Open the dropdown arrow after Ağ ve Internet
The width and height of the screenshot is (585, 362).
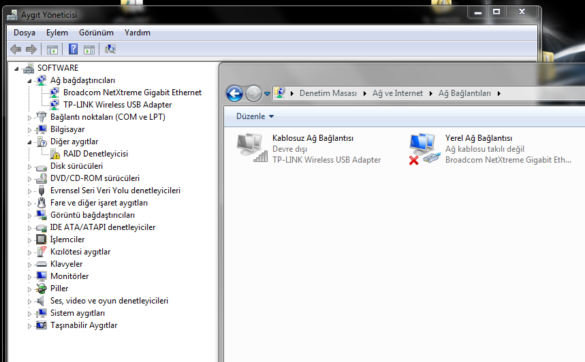(431, 94)
